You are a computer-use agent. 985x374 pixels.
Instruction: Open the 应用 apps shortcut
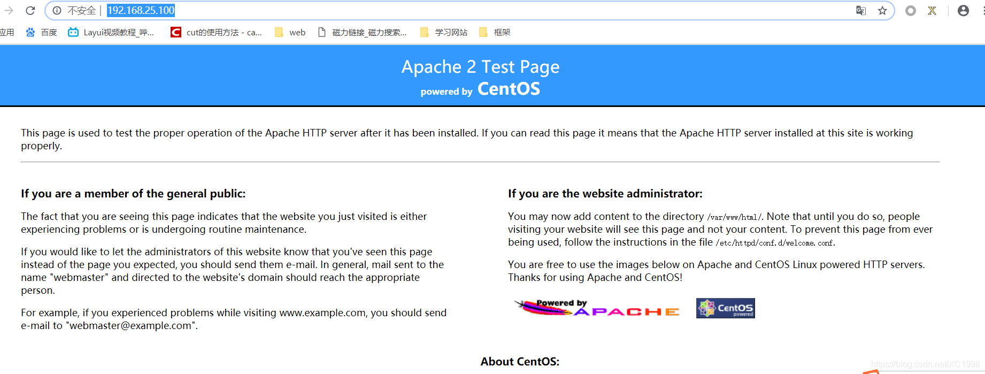point(7,32)
